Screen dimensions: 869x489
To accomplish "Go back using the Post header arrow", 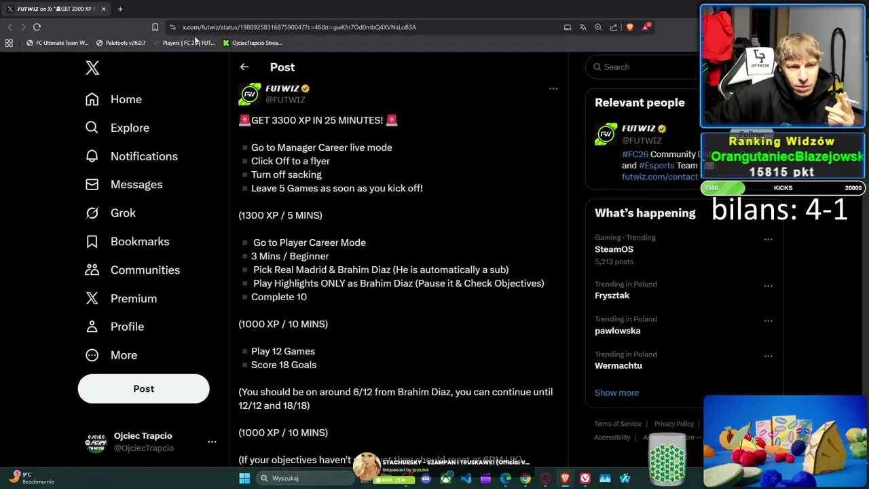I will click(244, 67).
